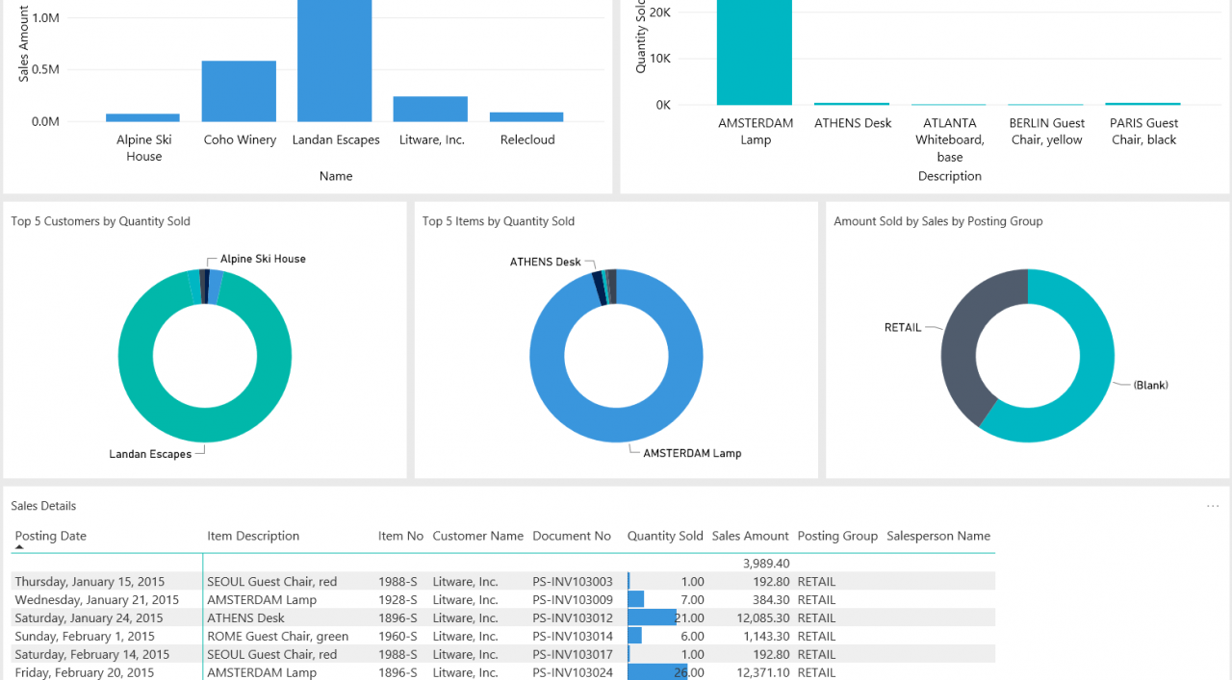
Task: Select the gray RETAIL donut segment
Action: (x=965, y=346)
